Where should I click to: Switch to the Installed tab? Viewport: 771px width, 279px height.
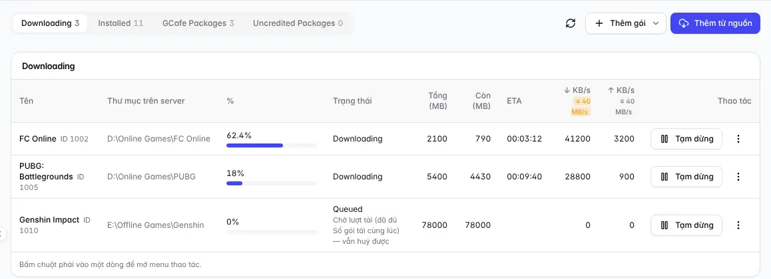coord(121,23)
